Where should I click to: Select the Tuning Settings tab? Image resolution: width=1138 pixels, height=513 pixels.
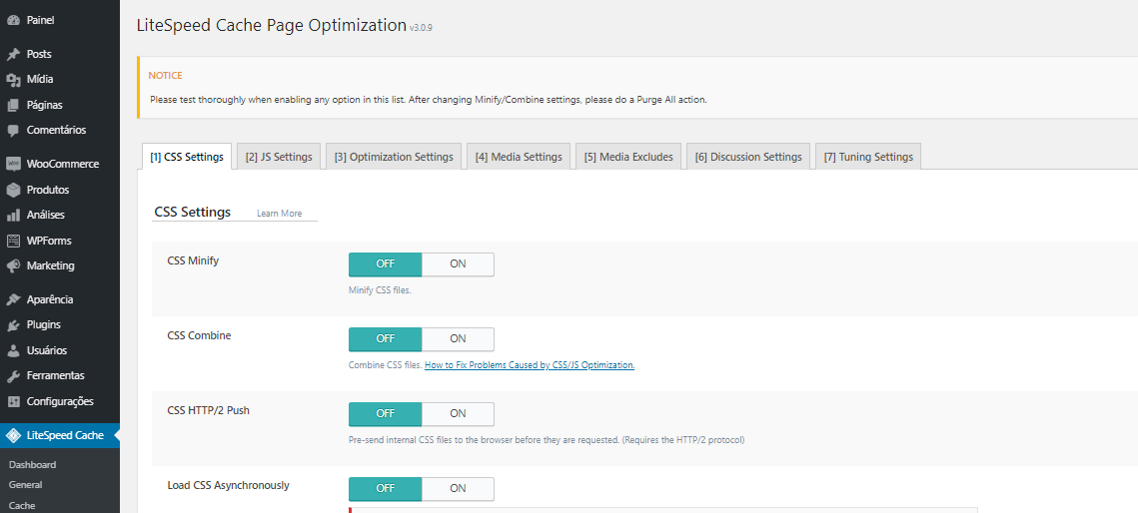click(867, 157)
